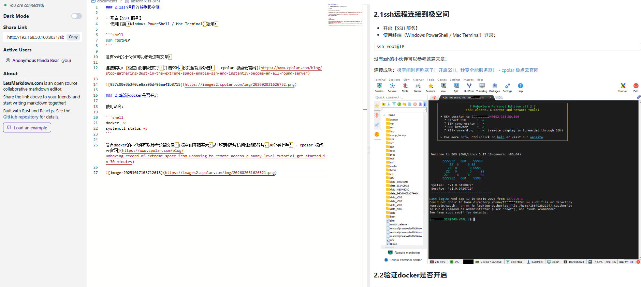Toggle the Follow terminal folder checkbox
The image size is (641, 287).
coord(386,260)
